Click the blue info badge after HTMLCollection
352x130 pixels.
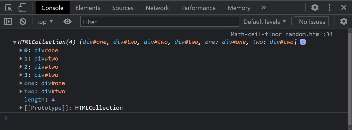tap(303, 42)
